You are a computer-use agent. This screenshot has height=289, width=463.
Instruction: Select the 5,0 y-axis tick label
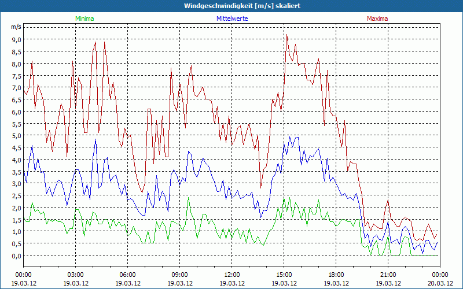[16, 136]
